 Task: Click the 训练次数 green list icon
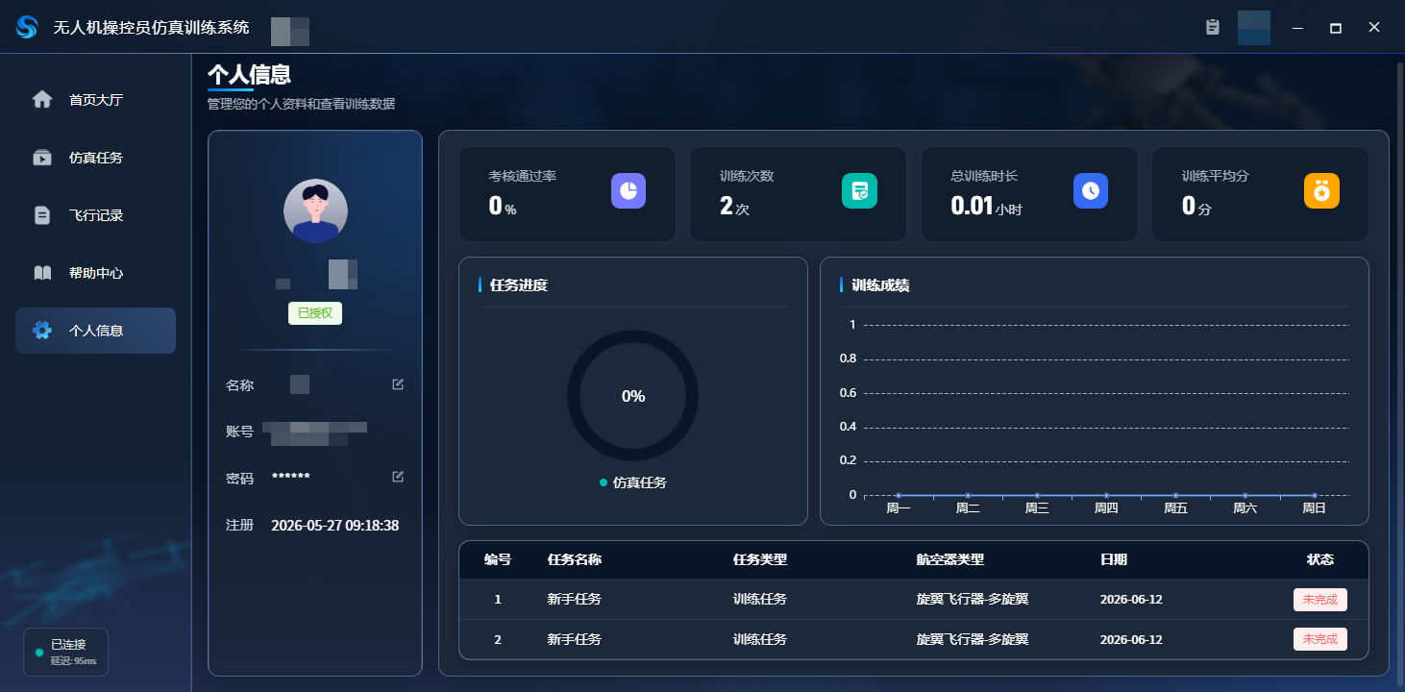[x=860, y=190]
